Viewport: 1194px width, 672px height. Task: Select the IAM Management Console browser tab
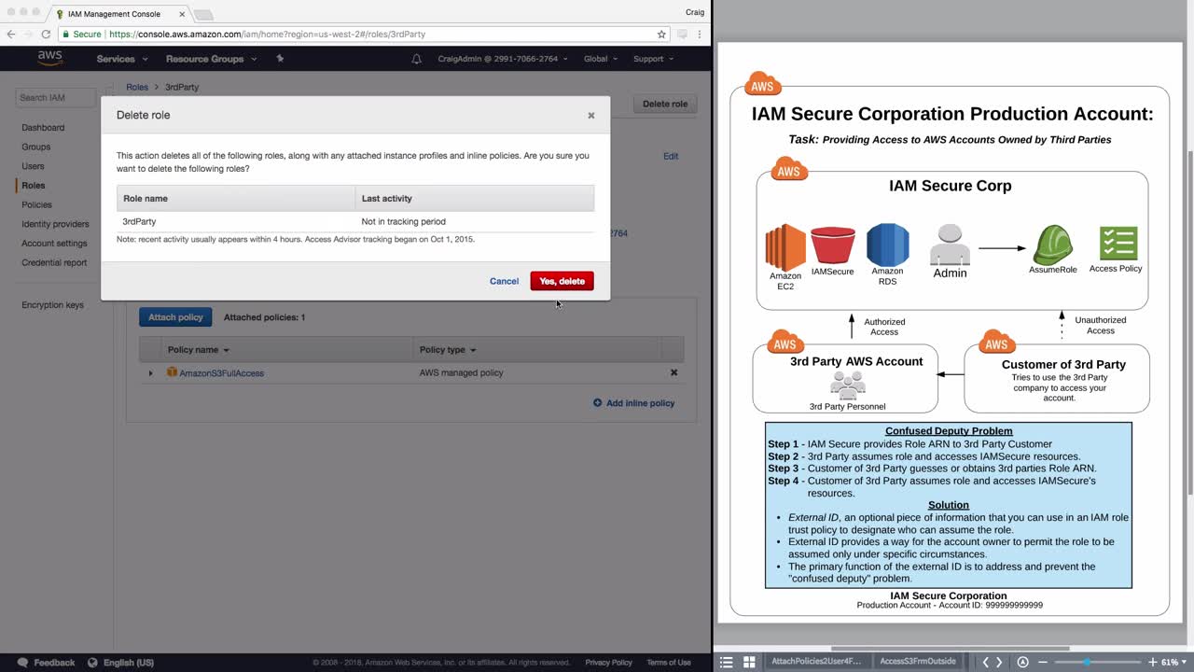pos(118,14)
